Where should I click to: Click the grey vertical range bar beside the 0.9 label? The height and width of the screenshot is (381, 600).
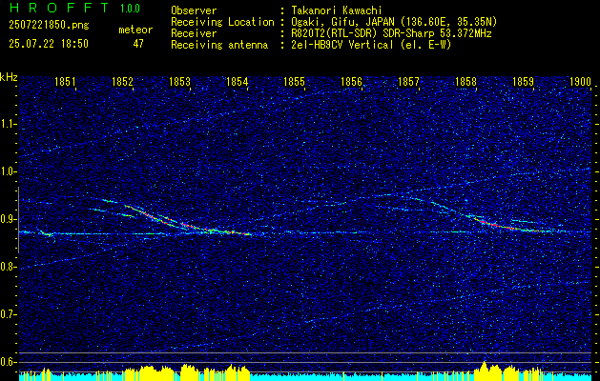point(18,220)
